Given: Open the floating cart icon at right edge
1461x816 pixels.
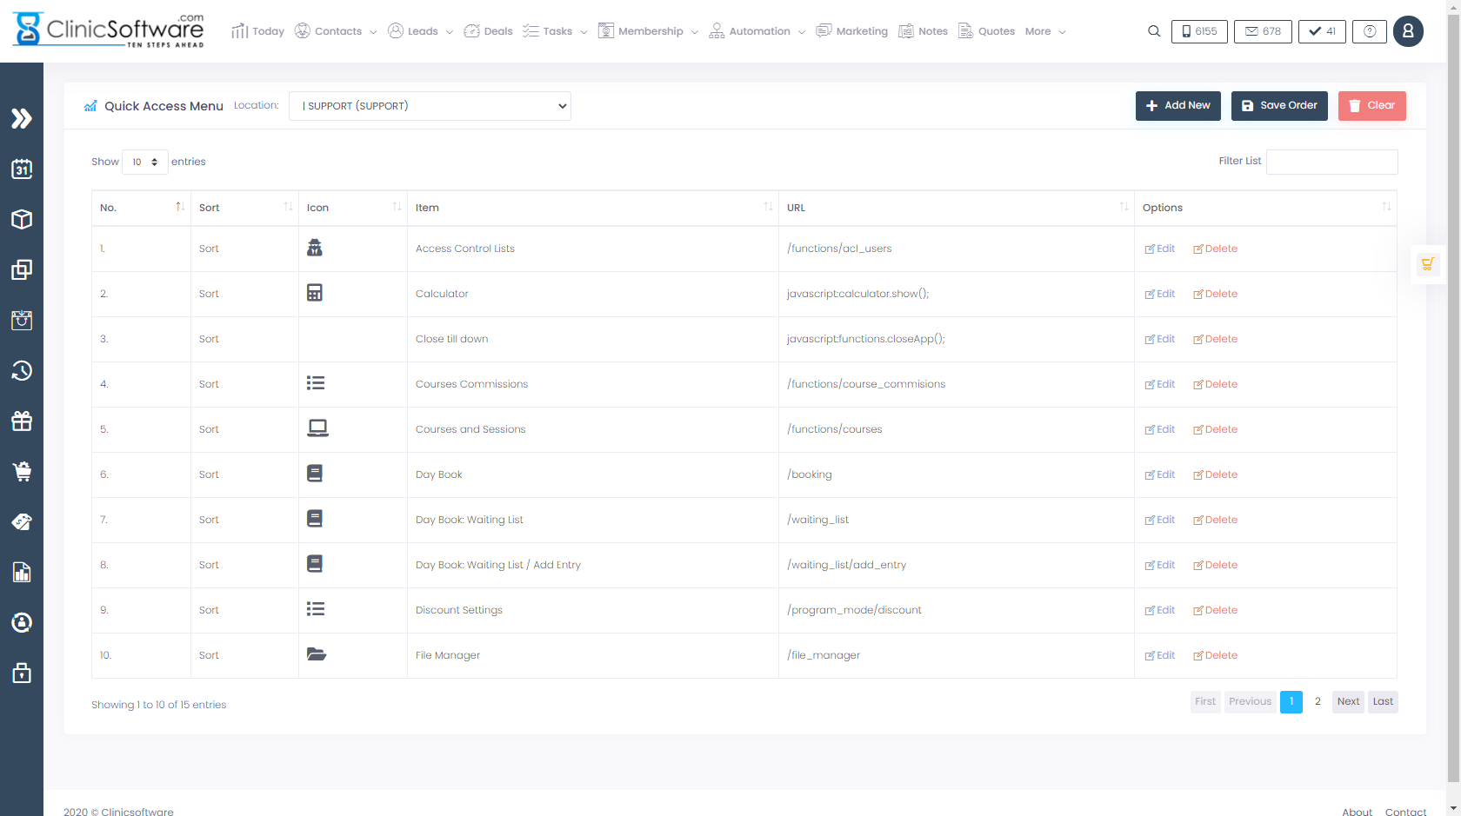Looking at the screenshot, I should tap(1427, 264).
